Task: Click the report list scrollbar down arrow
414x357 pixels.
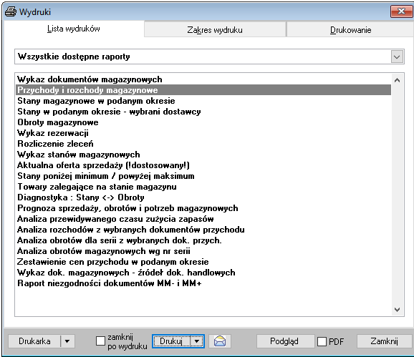Action: [397, 310]
